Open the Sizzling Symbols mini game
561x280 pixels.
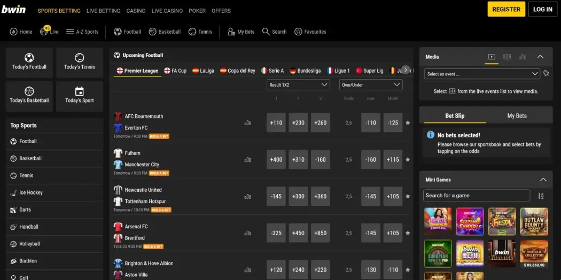470,221
